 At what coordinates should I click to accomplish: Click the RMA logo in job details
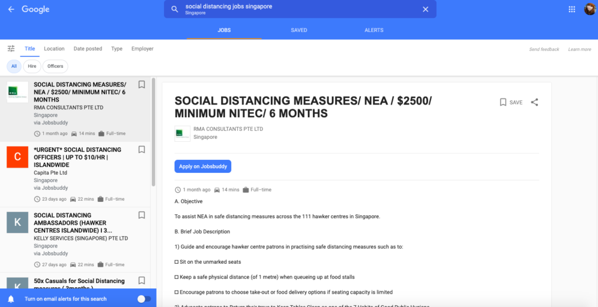tap(182, 134)
